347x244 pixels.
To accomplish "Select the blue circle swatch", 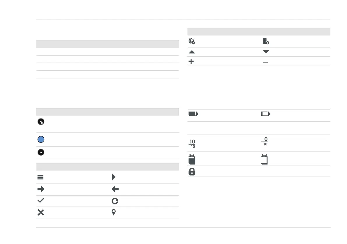I will click(x=41, y=139).
